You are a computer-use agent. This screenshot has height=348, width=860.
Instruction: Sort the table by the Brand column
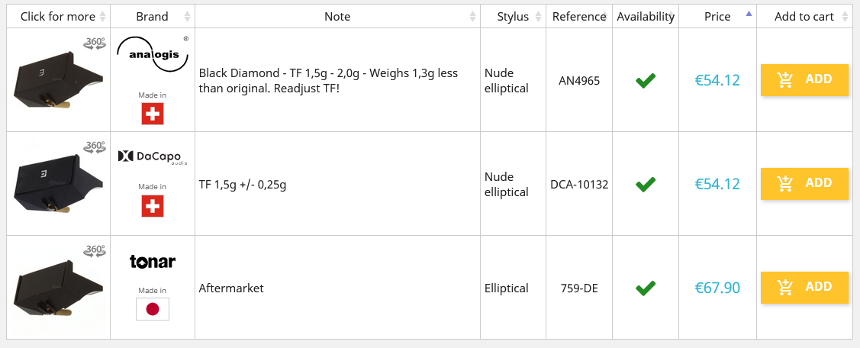[152, 16]
